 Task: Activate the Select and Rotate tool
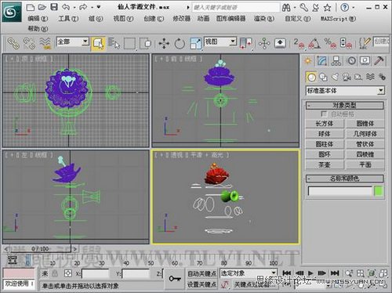pyautogui.click(x=180, y=44)
